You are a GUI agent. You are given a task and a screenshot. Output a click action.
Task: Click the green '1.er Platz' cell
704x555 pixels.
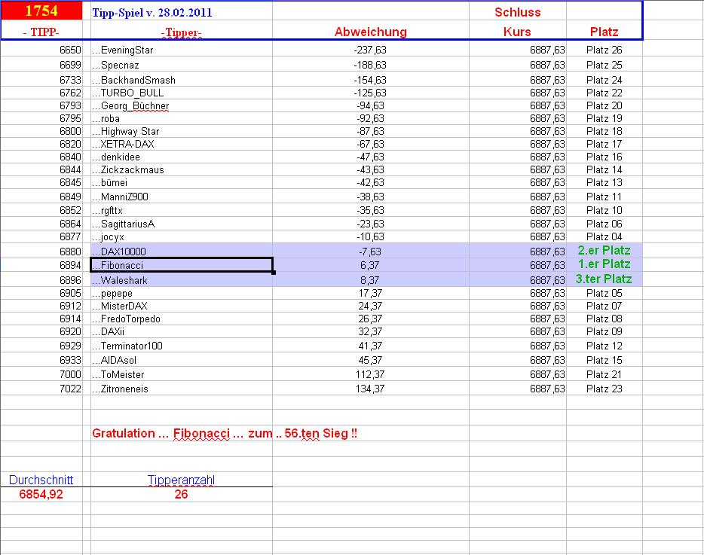tap(604, 264)
